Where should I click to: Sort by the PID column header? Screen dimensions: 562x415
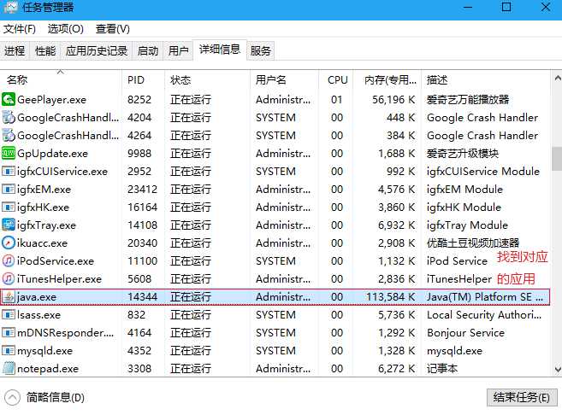(143, 79)
